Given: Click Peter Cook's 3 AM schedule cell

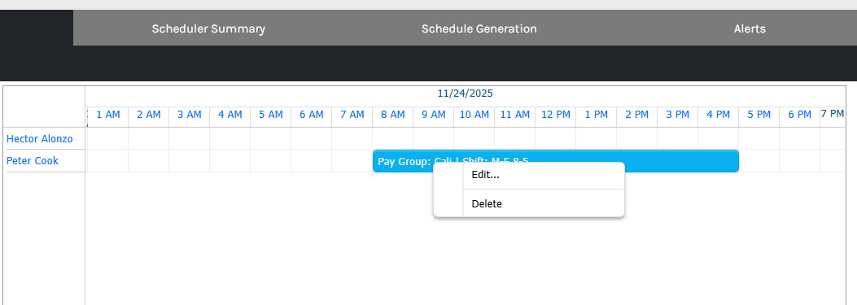Looking at the screenshot, I should 189,161.
